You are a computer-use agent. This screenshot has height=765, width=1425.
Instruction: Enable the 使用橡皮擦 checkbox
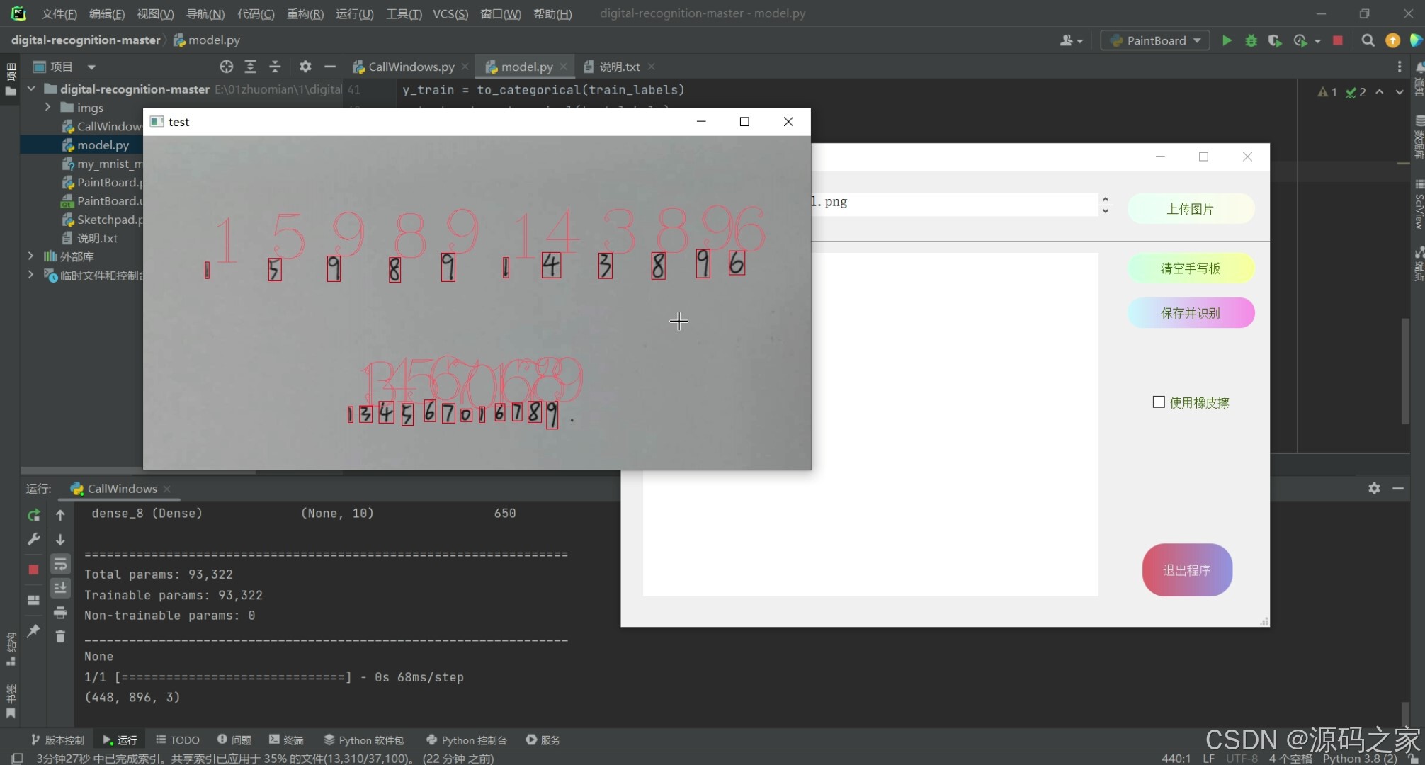1159,402
